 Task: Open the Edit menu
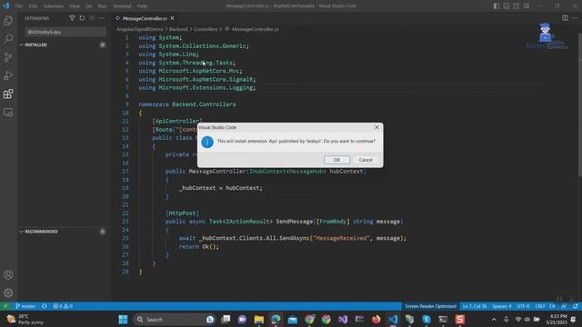tap(33, 6)
